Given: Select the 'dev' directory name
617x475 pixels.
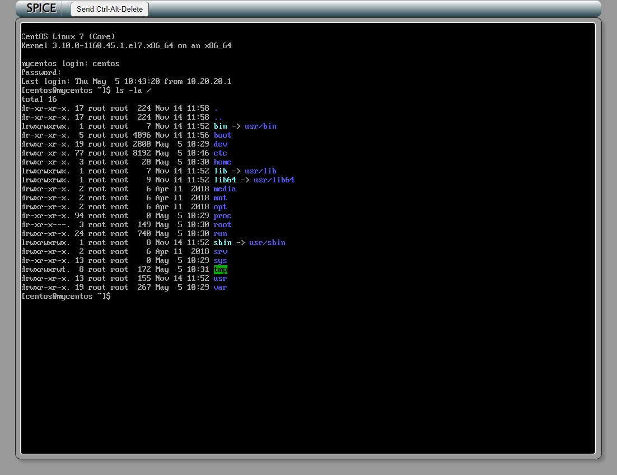Looking at the screenshot, I should click(221, 144).
